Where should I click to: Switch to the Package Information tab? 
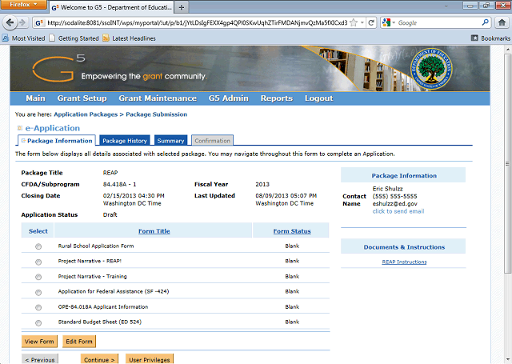click(x=57, y=140)
